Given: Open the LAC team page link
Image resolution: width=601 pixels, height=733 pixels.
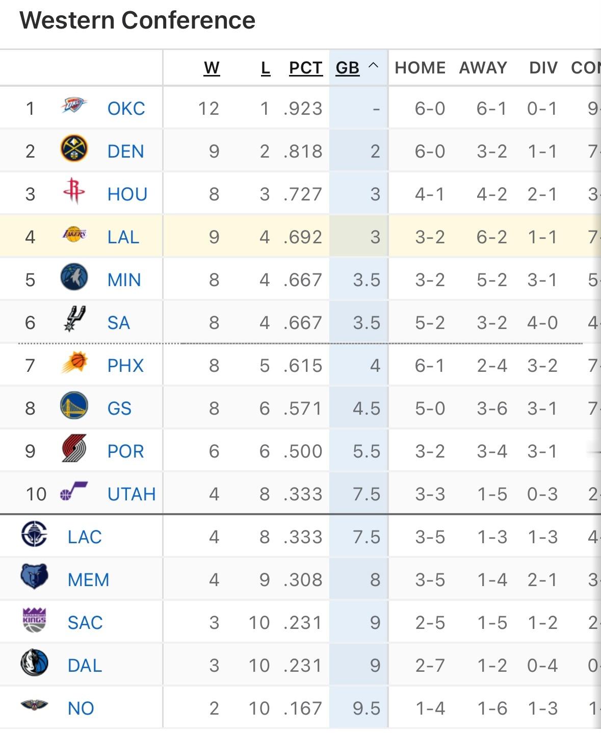Looking at the screenshot, I should (85, 537).
